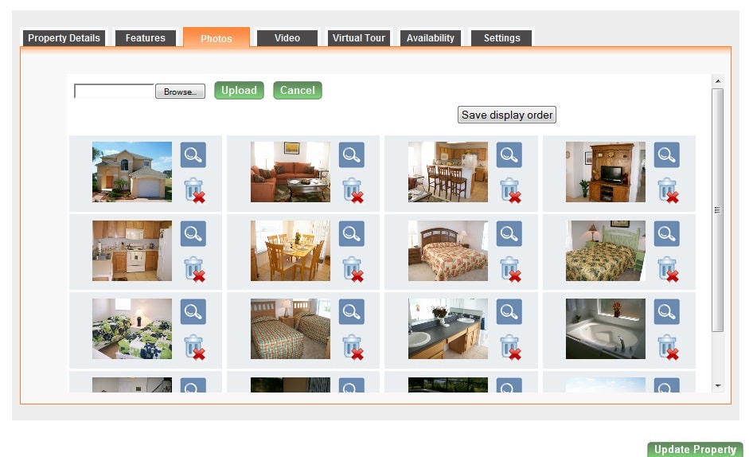Viewport: 749px width, 457px height.
Task: Click the Browse... file button
Action: (180, 92)
